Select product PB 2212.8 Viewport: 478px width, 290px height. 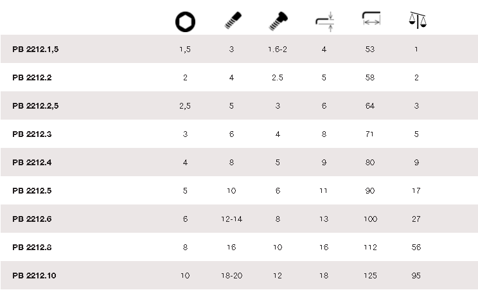pos(31,248)
